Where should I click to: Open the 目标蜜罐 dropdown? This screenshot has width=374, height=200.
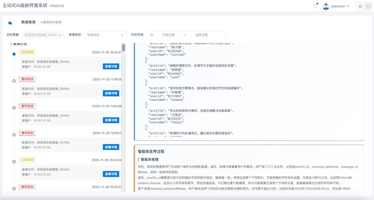(43, 35)
